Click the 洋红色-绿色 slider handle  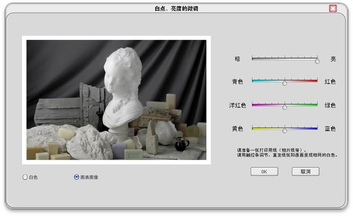(x=285, y=107)
